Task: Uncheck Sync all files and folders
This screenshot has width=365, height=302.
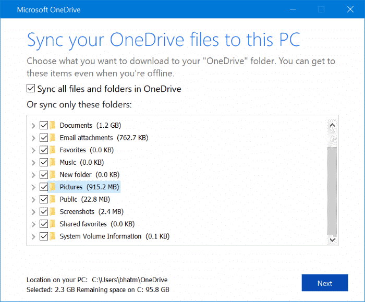Action: point(31,89)
